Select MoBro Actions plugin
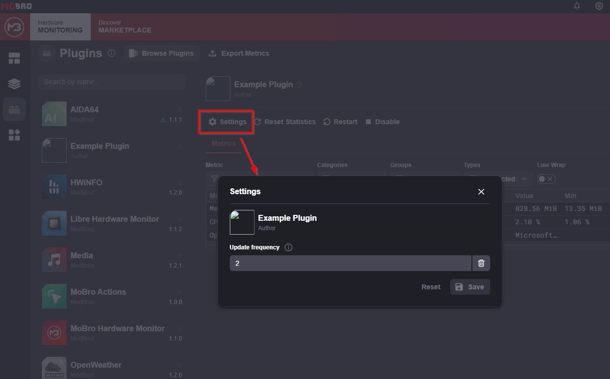 click(112, 296)
